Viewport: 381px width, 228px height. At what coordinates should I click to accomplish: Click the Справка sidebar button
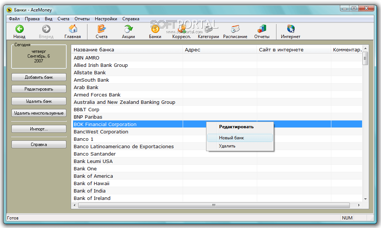coord(39,144)
